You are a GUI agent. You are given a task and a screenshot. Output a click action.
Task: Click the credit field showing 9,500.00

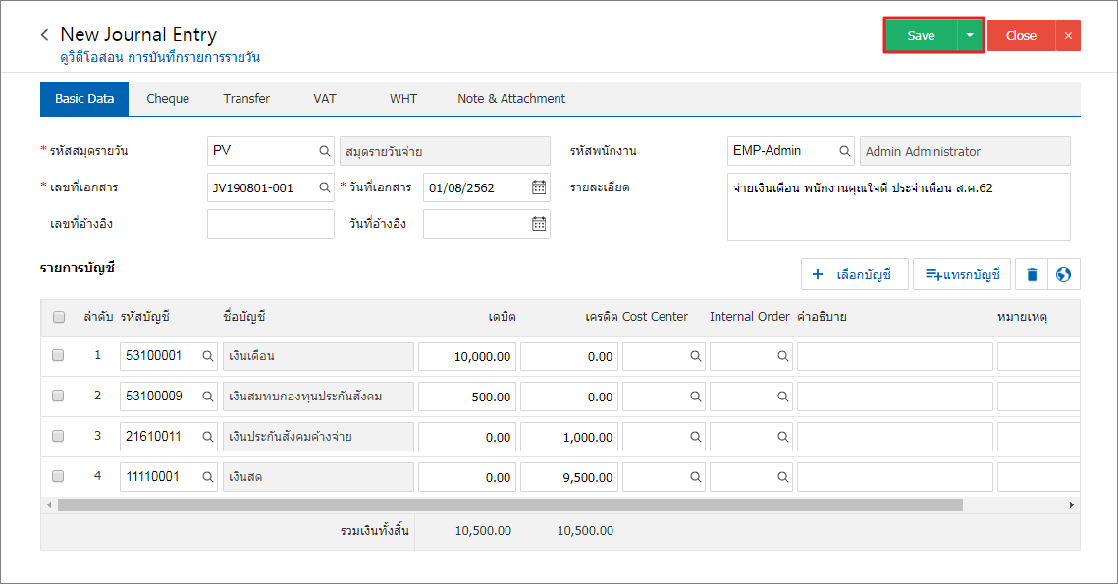pos(569,477)
